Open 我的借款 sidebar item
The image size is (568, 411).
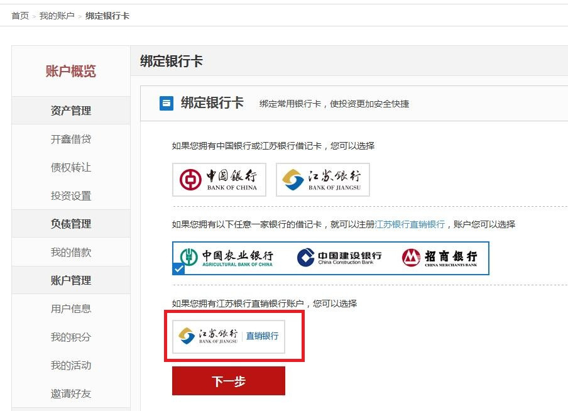(71, 252)
